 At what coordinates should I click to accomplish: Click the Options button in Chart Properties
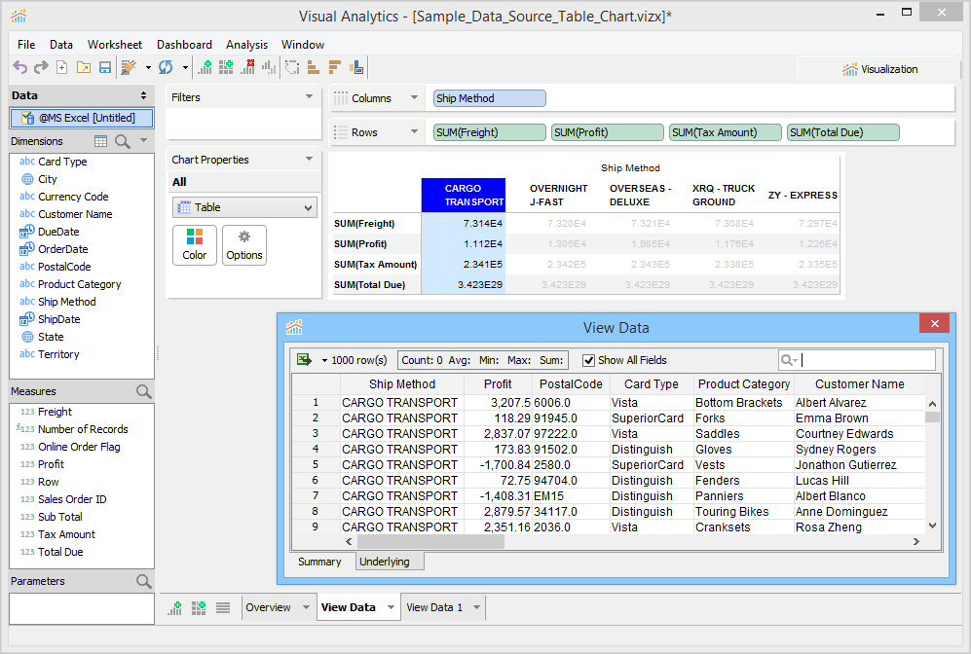point(244,245)
